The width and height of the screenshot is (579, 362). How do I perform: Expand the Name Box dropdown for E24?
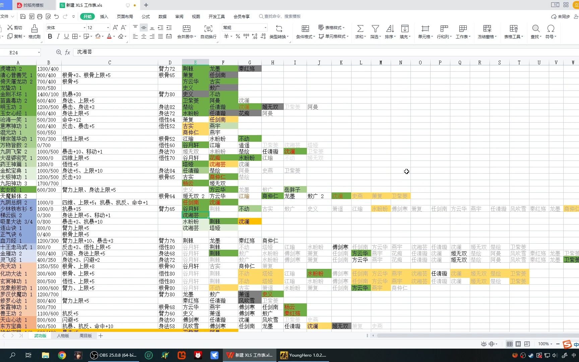[39, 52]
